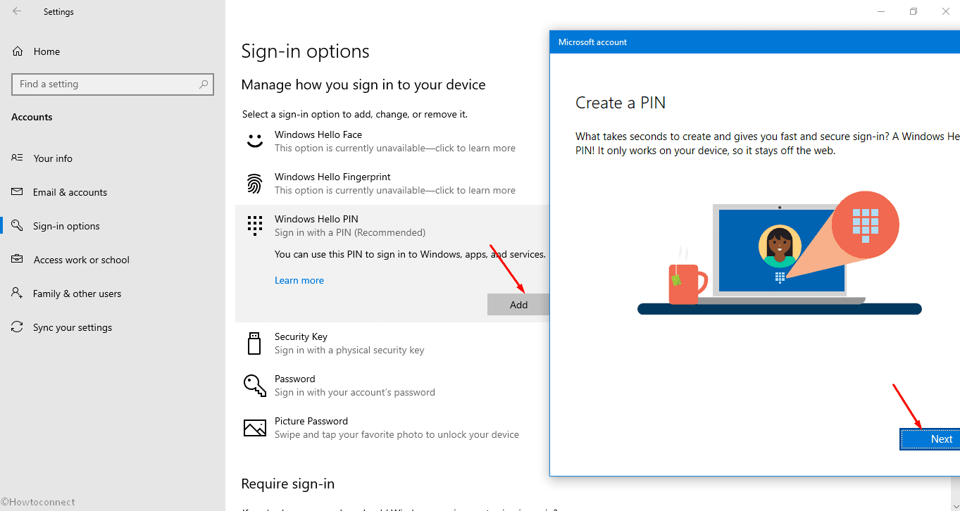Click the Email & accounts envelope icon
Screen dimensions: 960x511
(x=18, y=192)
